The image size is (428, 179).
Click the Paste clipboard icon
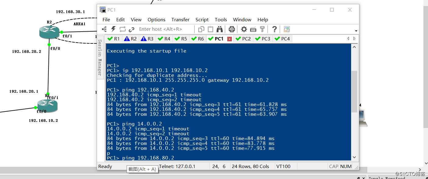tap(210, 29)
